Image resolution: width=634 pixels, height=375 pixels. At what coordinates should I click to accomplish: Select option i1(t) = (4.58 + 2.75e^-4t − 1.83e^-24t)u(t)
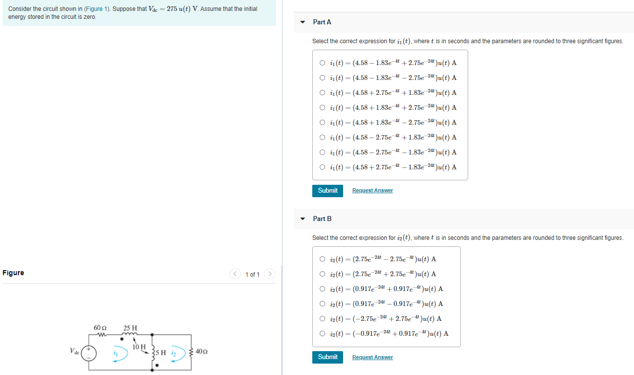[323, 167]
